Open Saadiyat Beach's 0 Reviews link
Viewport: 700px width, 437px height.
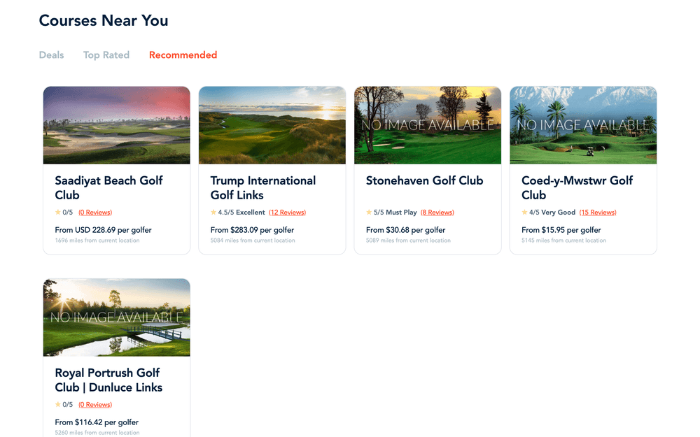click(x=95, y=213)
